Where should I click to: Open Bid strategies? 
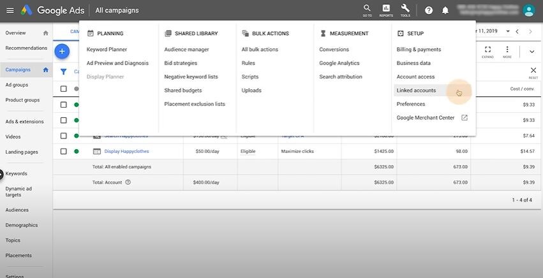click(x=181, y=63)
